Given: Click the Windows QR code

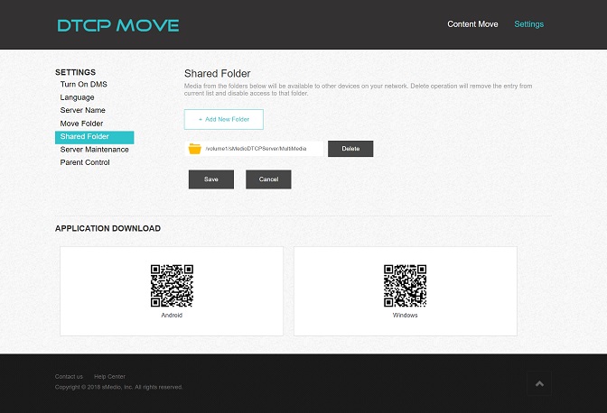Looking at the screenshot, I should pos(406,286).
